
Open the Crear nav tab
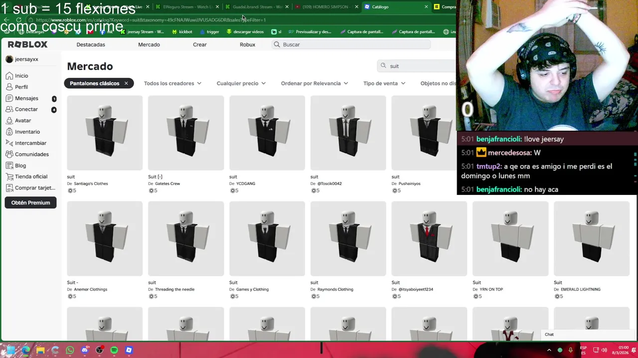200,44
